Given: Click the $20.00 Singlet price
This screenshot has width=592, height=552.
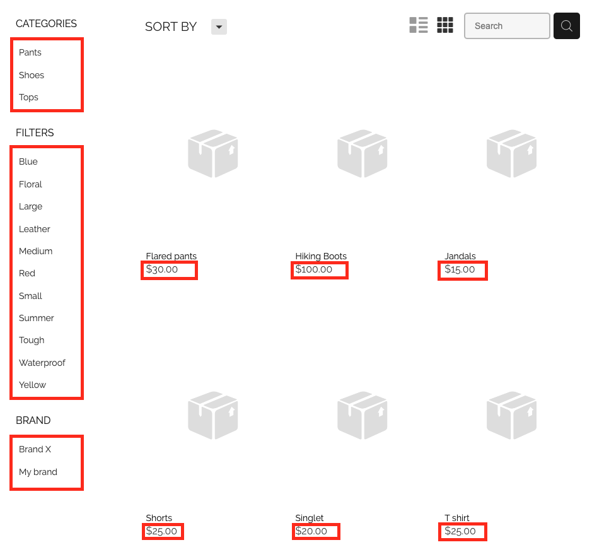Looking at the screenshot, I should click(311, 531).
